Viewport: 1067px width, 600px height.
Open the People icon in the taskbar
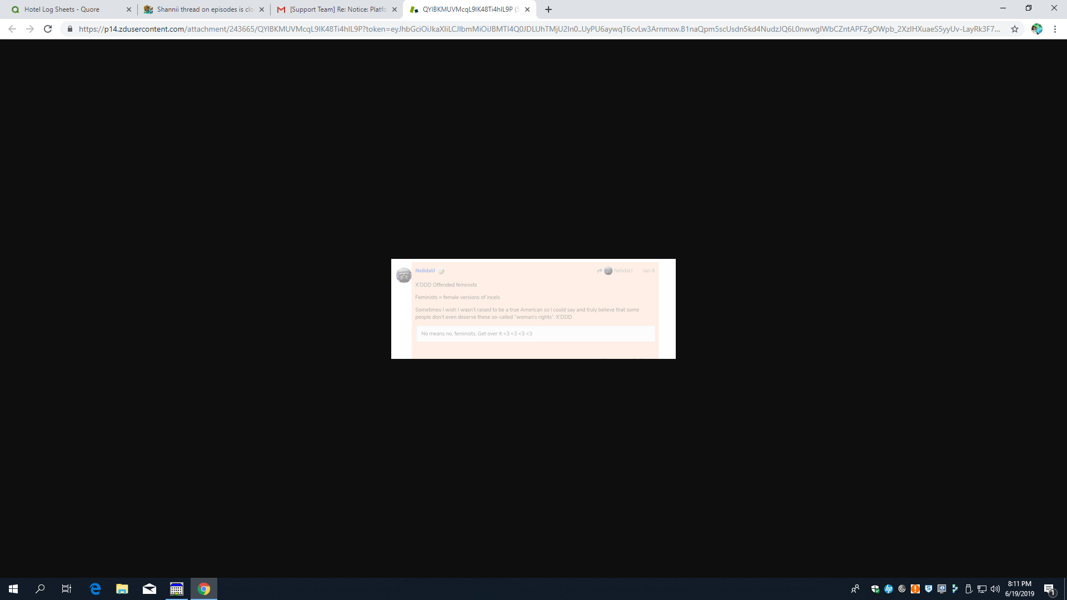click(855, 589)
